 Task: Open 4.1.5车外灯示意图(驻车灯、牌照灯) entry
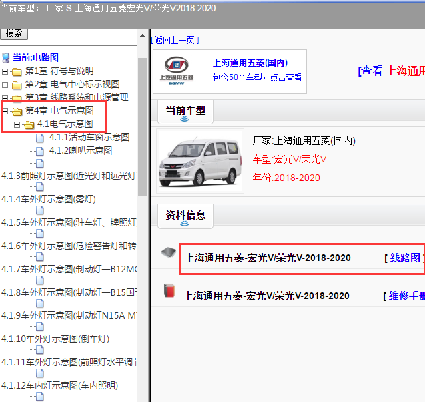pos(69,223)
